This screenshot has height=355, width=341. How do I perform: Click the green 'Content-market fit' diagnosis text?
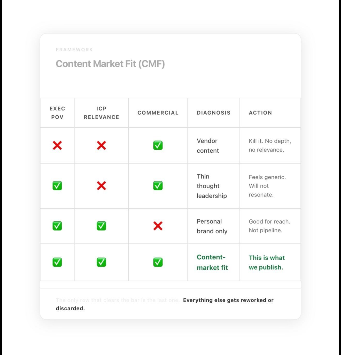212,262
